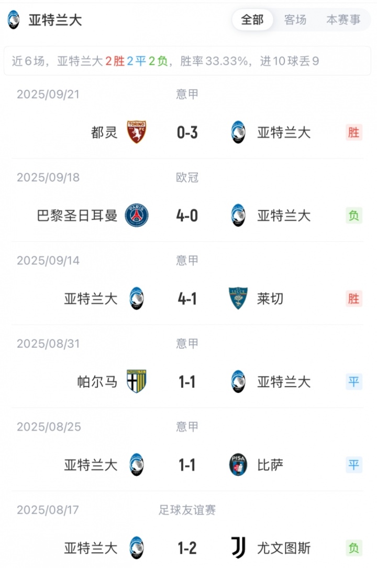Switch to the 本赛事 filter tab
The image size is (377, 568).
[343, 20]
